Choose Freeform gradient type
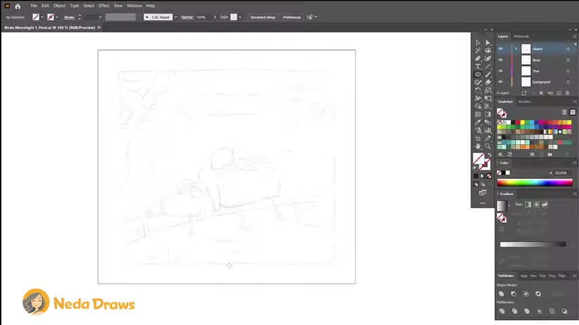 544,204
